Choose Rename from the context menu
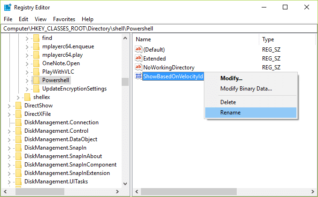Screen dimensions: 318x197 pos(251,113)
